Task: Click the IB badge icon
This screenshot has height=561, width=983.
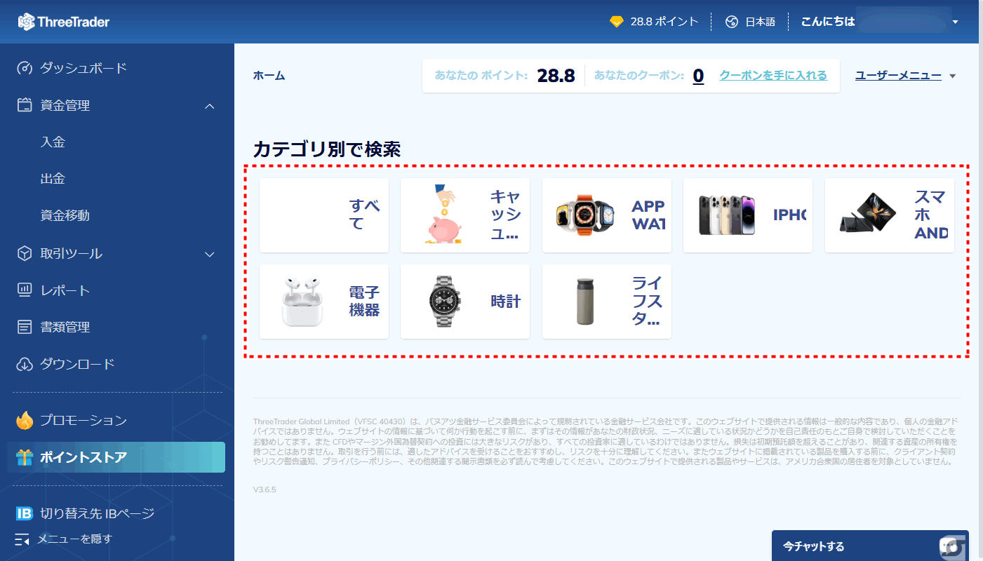Action: pyautogui.click(x=25, y=514)
